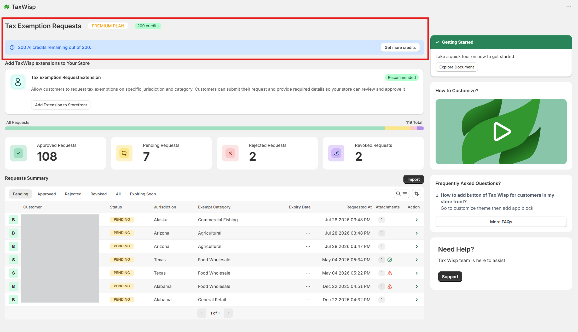Click the Status column header
This screenshot has height=332, width=578.
[x=116, y=207]
